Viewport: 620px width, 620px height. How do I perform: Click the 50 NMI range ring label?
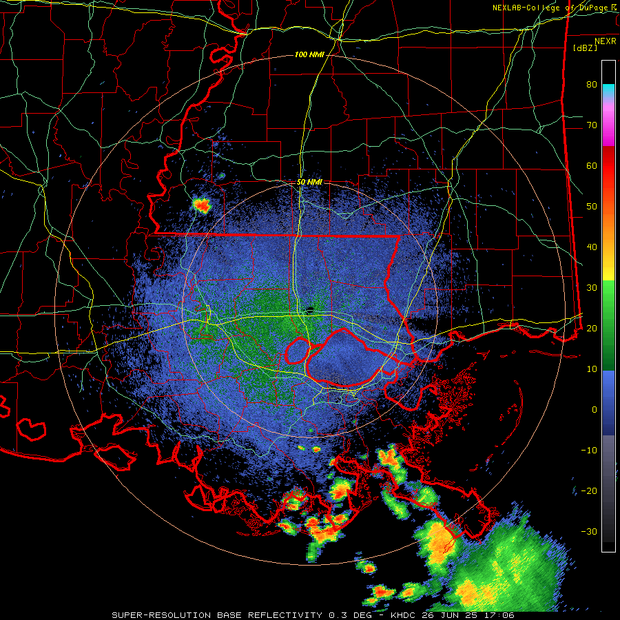pyautogui.click(x=309, y=182)
